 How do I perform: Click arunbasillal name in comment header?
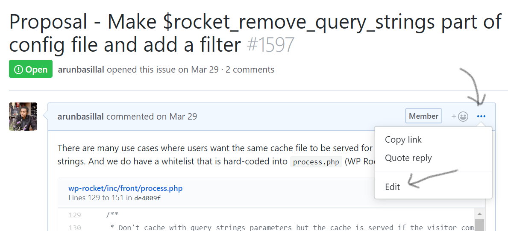tap(81, 116)
